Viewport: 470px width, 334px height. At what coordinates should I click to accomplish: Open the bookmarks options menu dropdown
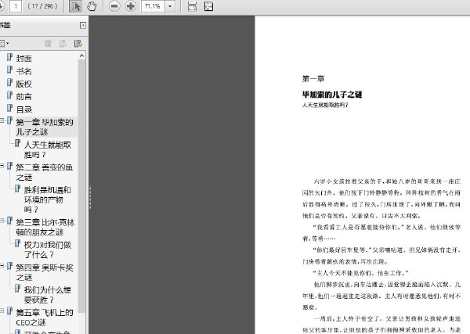pos(5,43)
